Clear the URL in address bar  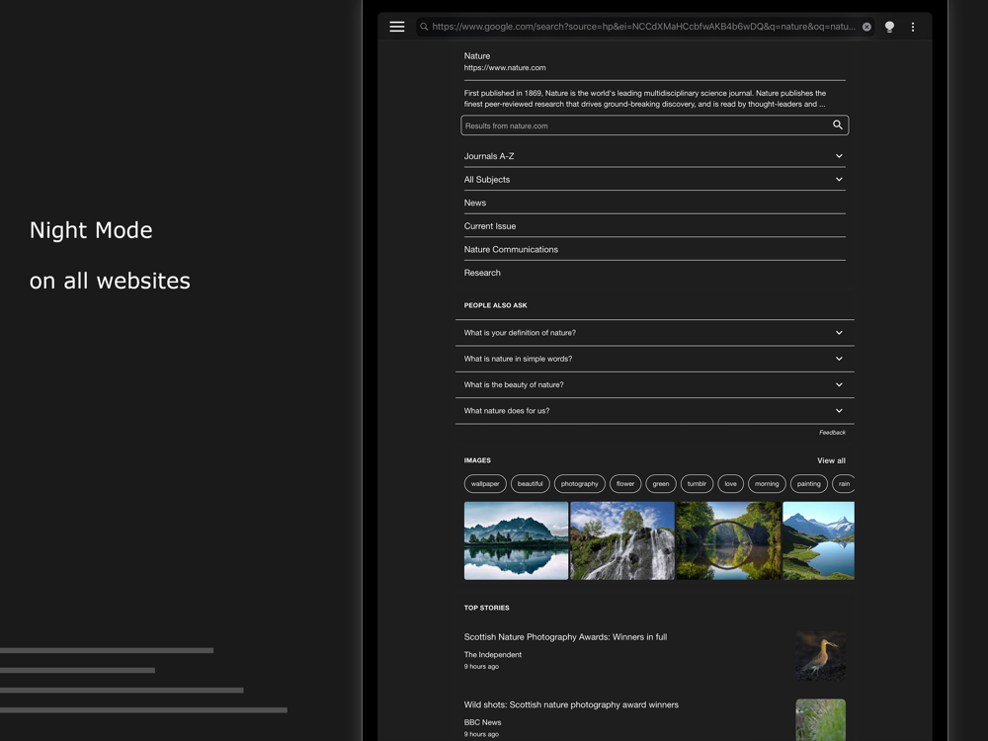point(866,27)
